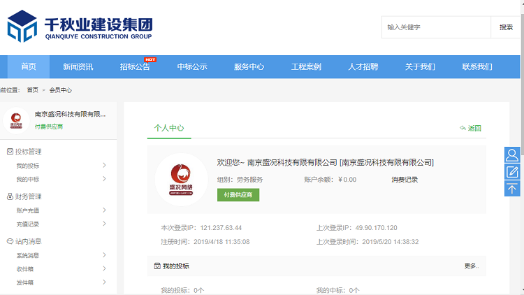Click the 财务管理 section icon

10,196
